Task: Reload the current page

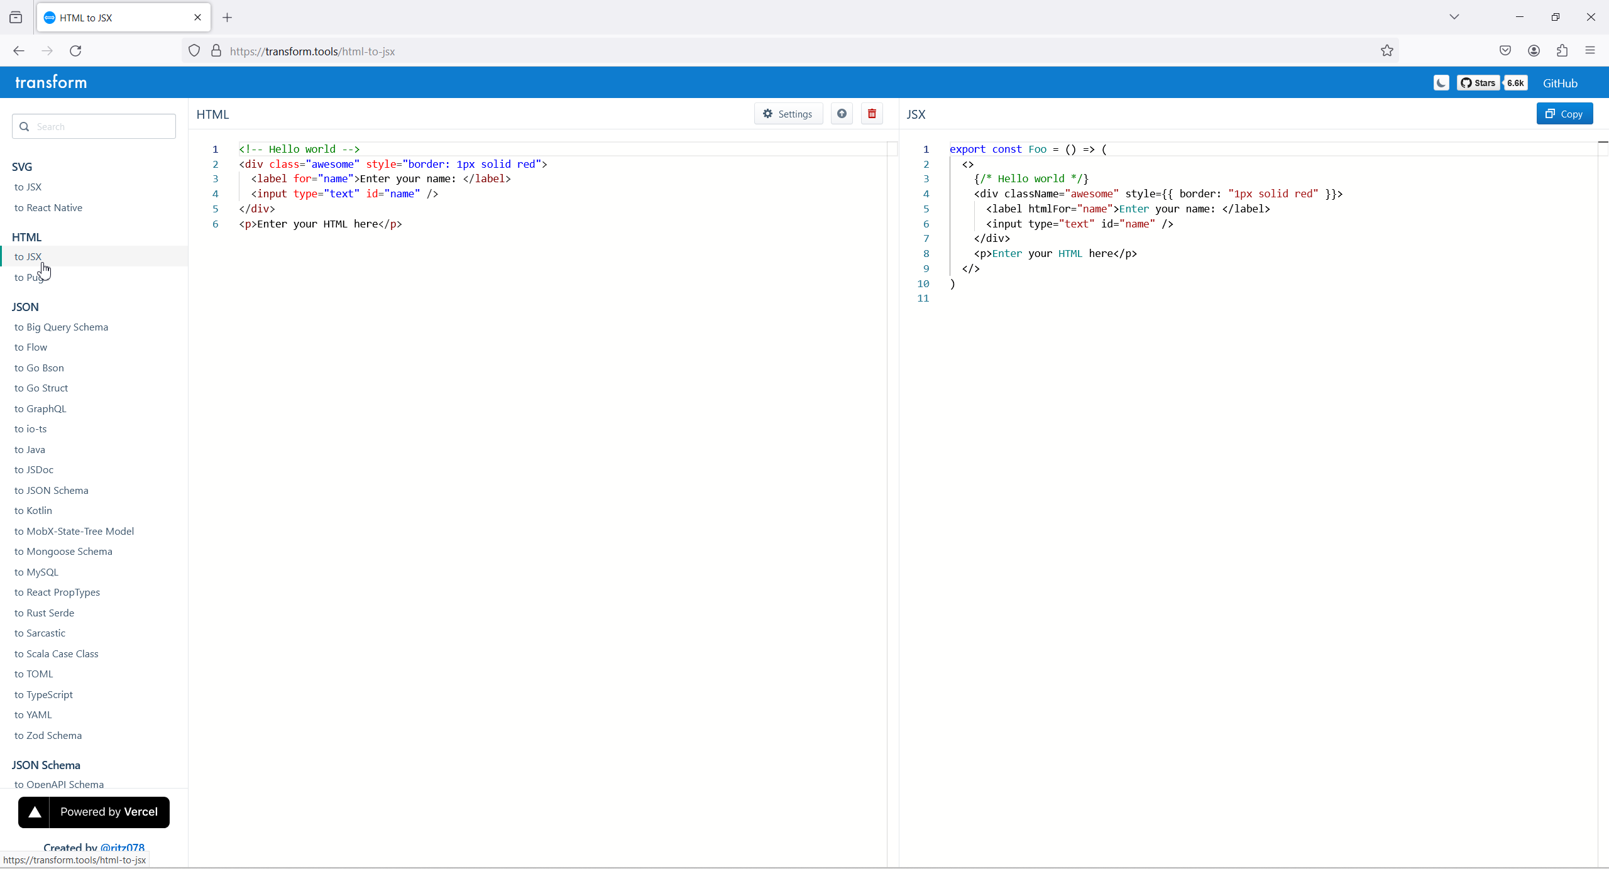Action: (75, 51)
